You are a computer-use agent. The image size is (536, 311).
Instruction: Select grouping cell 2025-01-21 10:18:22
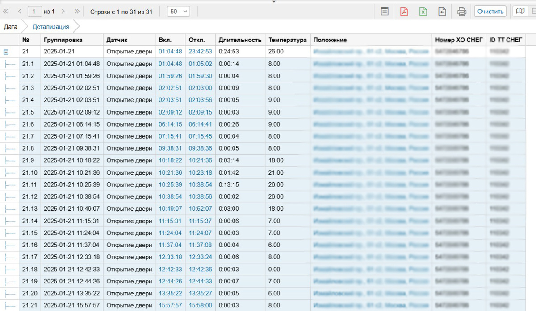(72, 160)
